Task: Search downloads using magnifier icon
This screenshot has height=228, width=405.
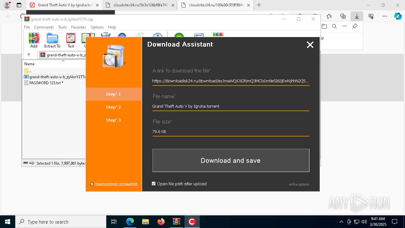Action: tap(334, 26)
